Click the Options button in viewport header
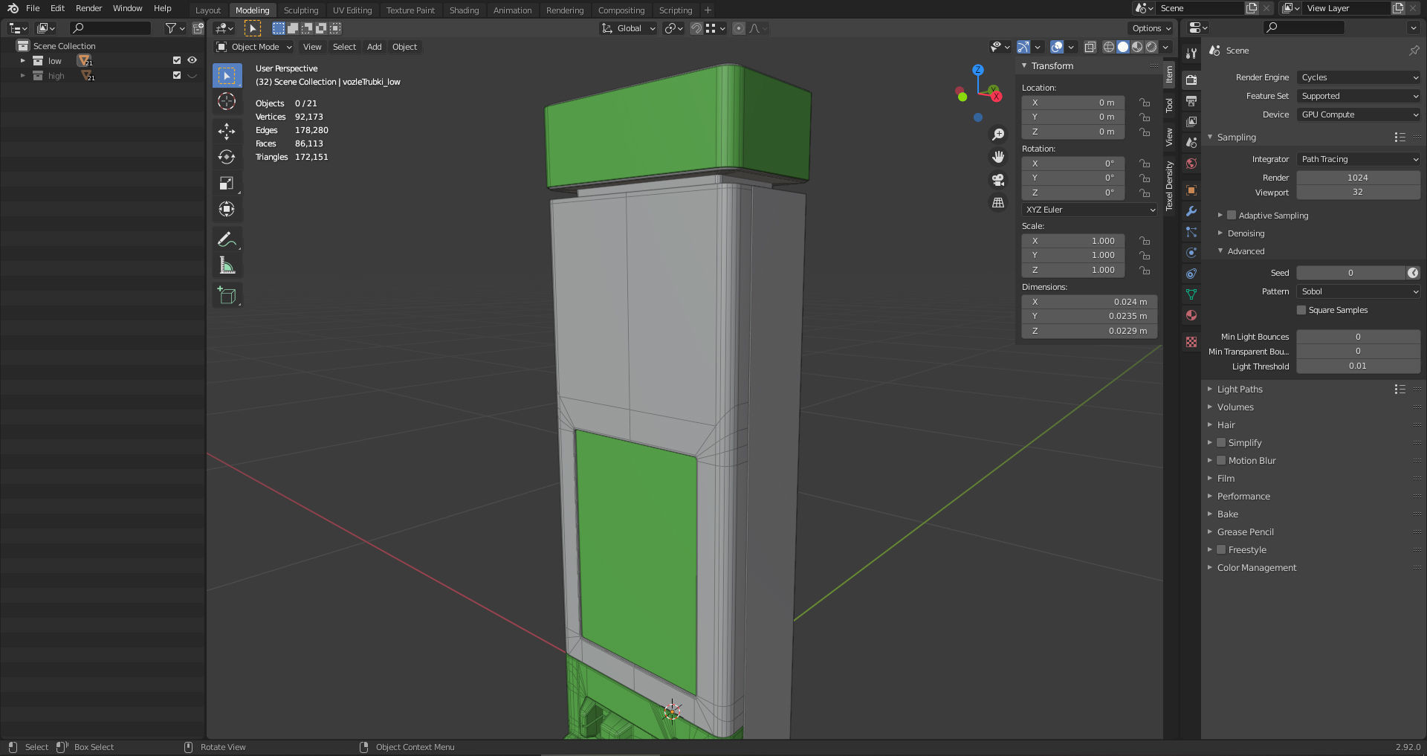 (x=1151, y=28)
